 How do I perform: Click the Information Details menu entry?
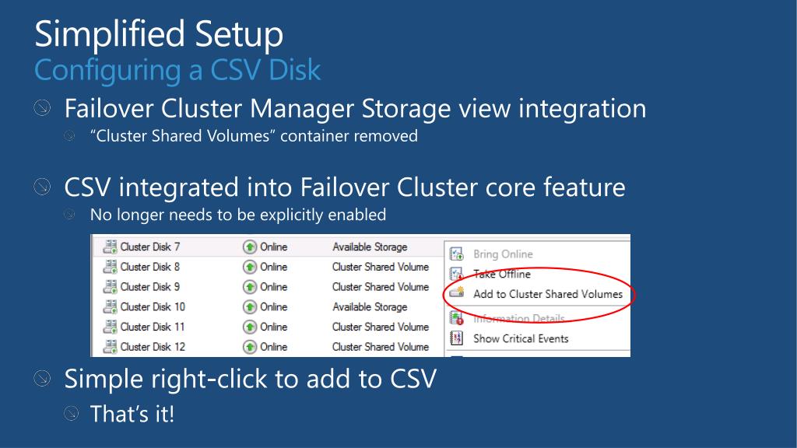[x=519, y=318]
